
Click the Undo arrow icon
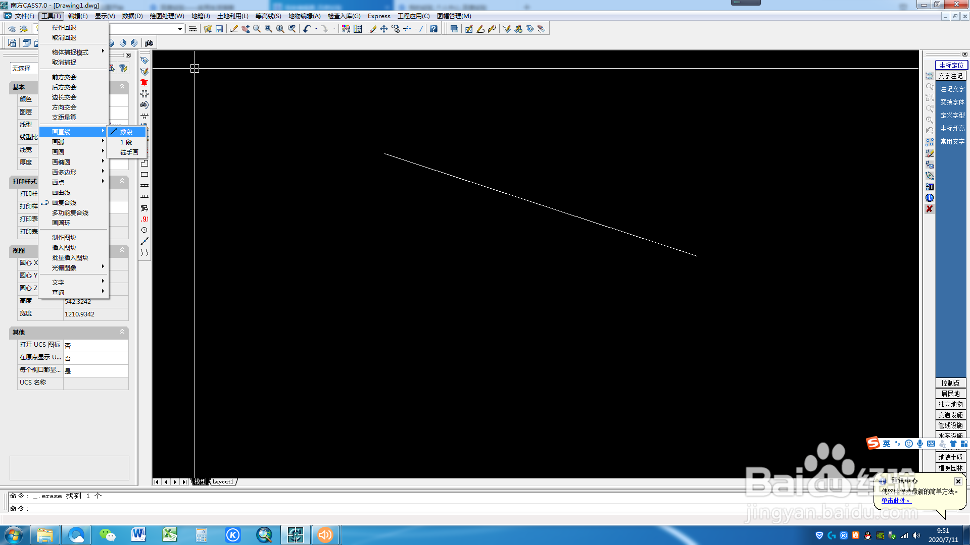pos(307,29)
